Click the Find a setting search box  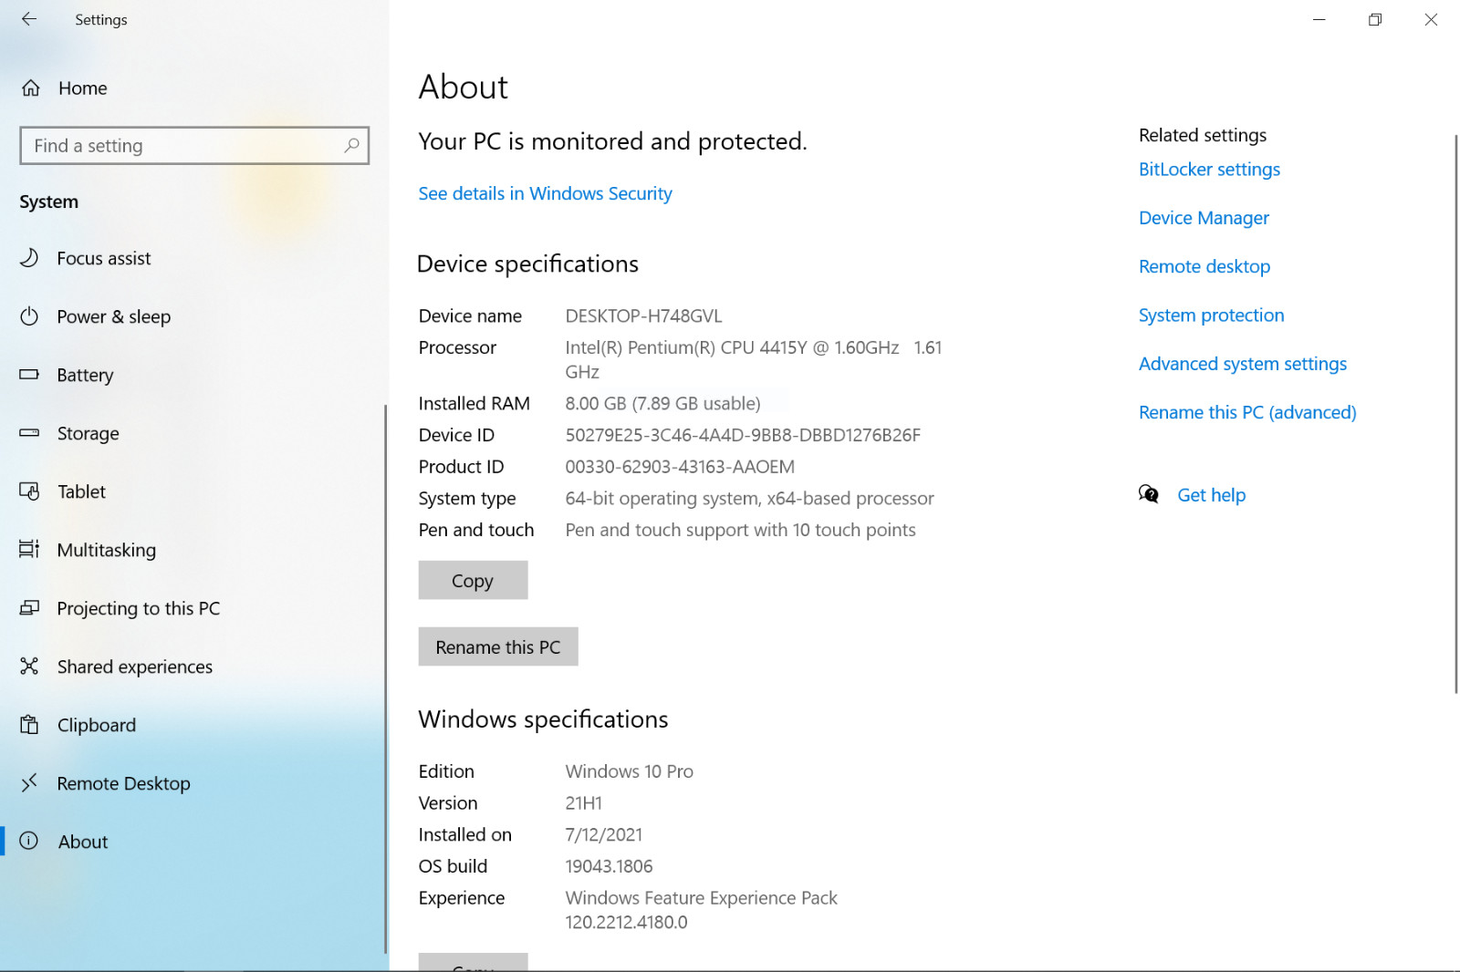(x=194, y=146)
